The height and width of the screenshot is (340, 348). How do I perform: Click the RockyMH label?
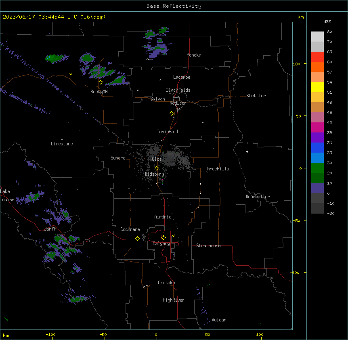99,92
